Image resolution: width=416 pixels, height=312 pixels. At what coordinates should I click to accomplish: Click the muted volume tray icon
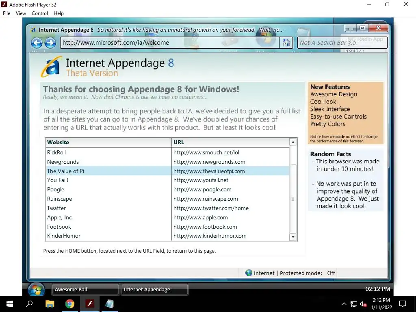point(363,304)
